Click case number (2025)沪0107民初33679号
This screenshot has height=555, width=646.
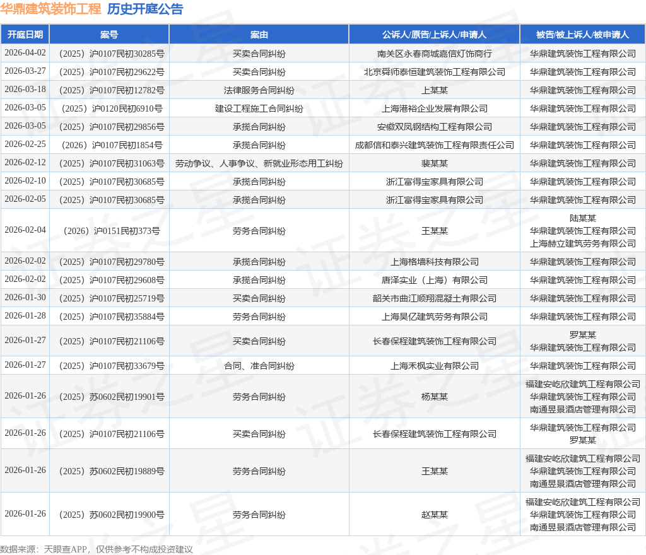pos(109,366)
